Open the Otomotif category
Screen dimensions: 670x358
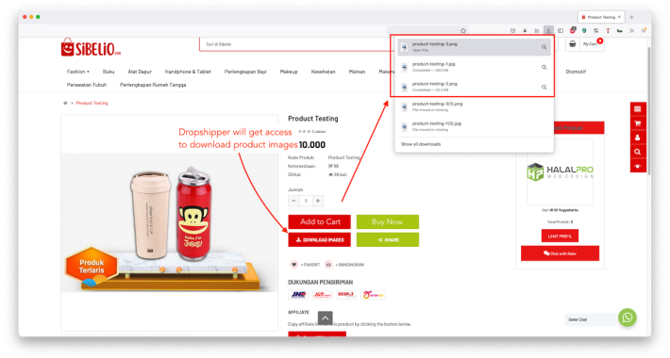576,72
